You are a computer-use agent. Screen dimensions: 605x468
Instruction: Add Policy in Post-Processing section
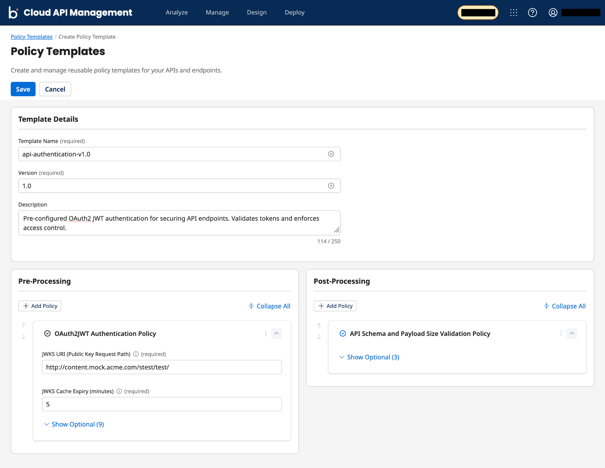[335, 306]
